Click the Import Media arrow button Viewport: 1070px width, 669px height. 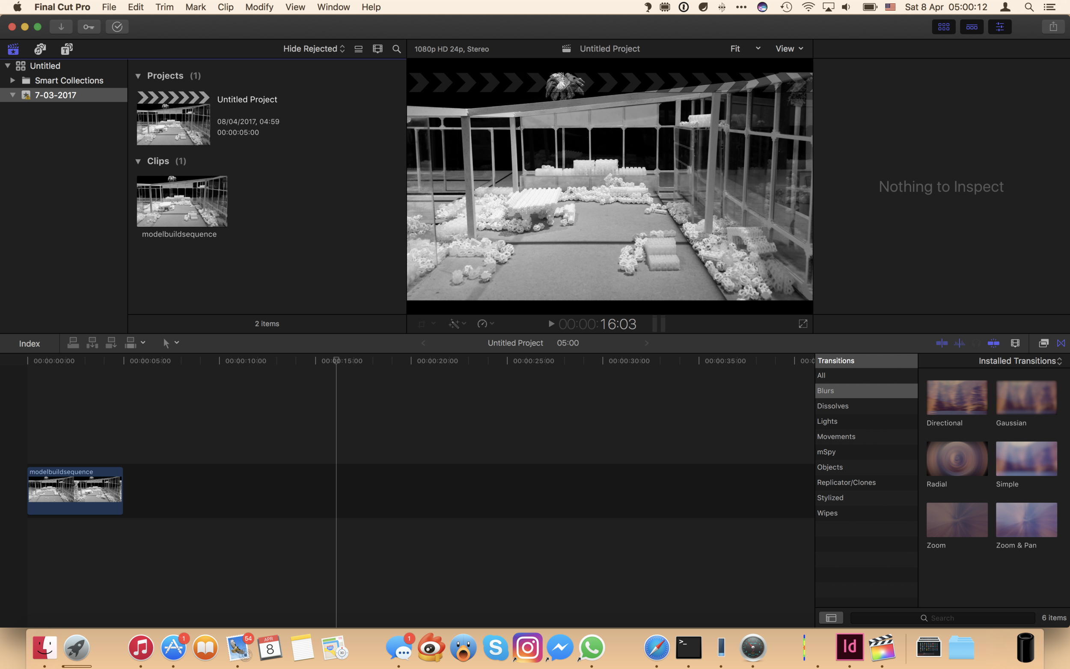[61, 27]
